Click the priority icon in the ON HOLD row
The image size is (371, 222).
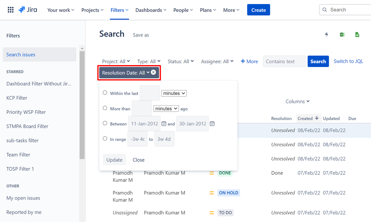[x=212, y=193]
